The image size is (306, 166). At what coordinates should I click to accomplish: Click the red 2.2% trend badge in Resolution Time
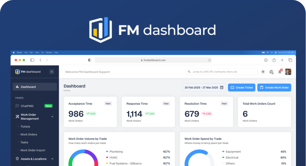pos(207,114)
